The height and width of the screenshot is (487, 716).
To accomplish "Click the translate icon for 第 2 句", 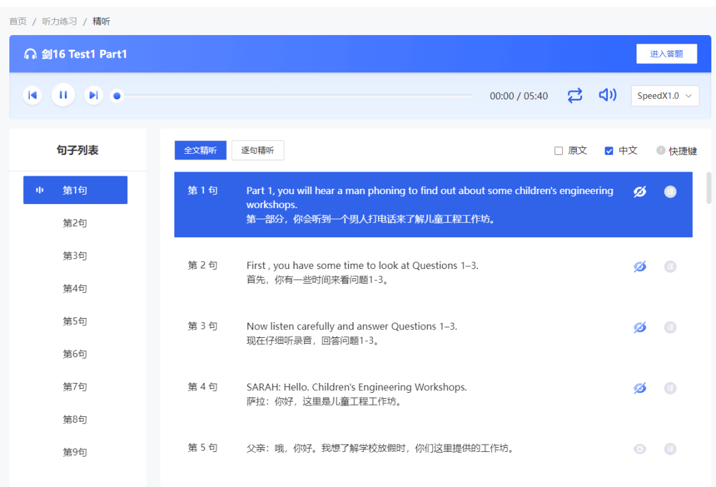I will click(x=670, y=266).
